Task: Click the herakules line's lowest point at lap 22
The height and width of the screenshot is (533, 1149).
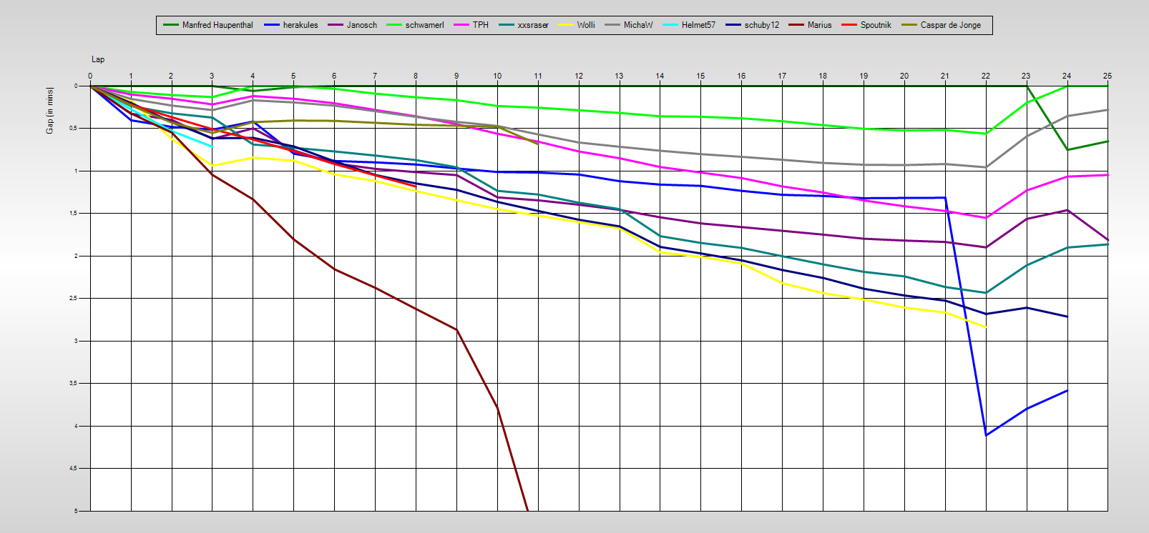Action: pos(987,435)
